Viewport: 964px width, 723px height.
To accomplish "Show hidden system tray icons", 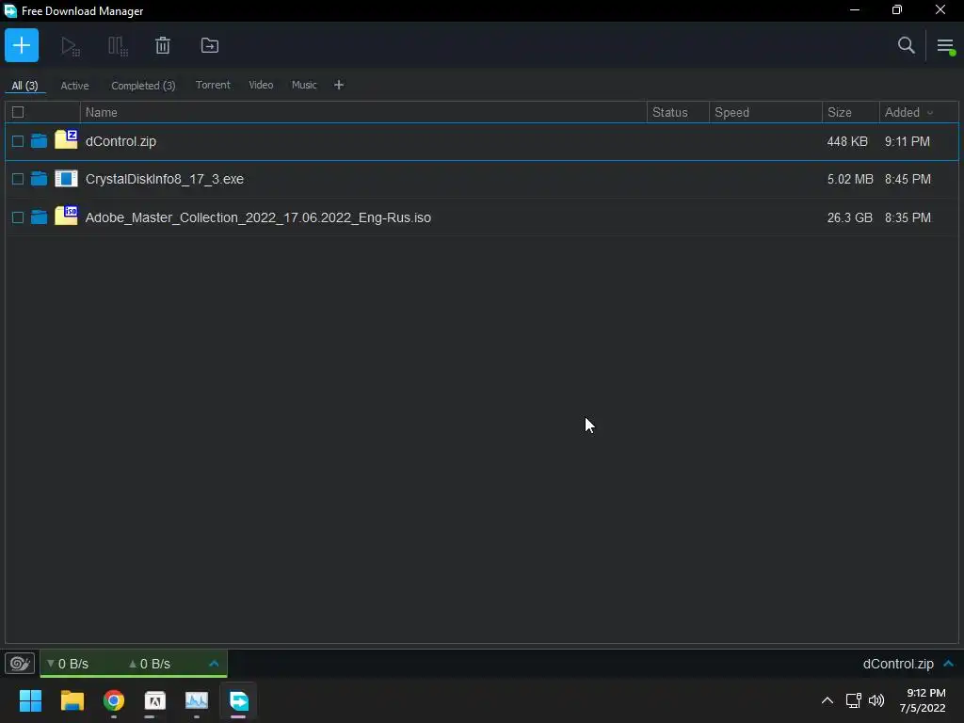I will pos(827,700).
